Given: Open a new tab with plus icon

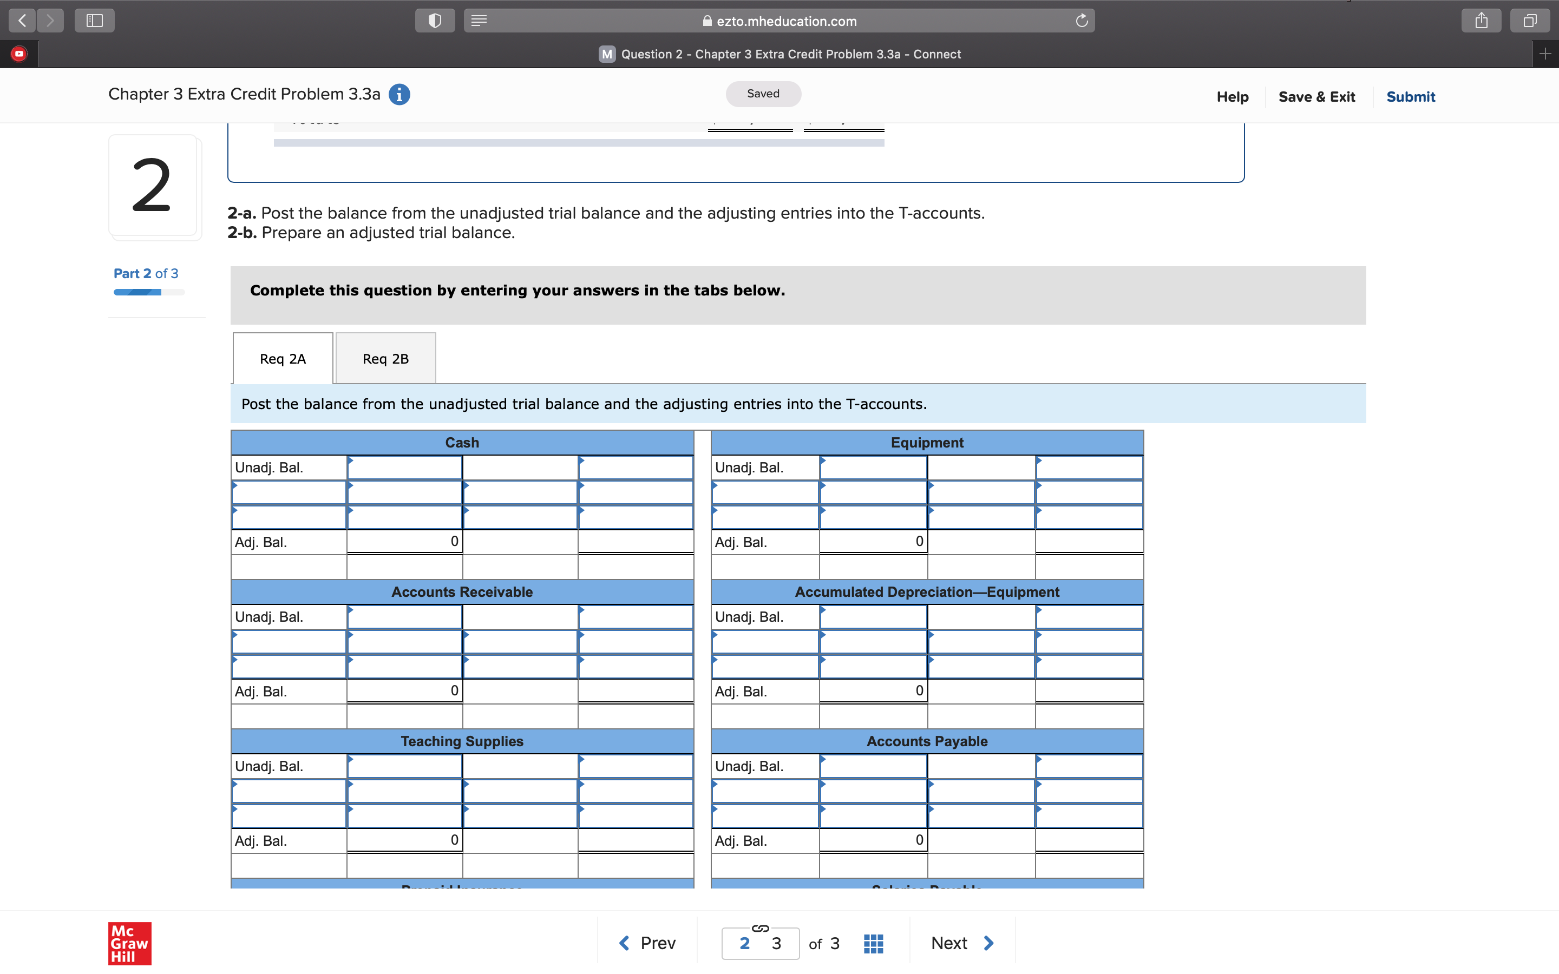Looking at the screenshot, I should point(1545,54).
